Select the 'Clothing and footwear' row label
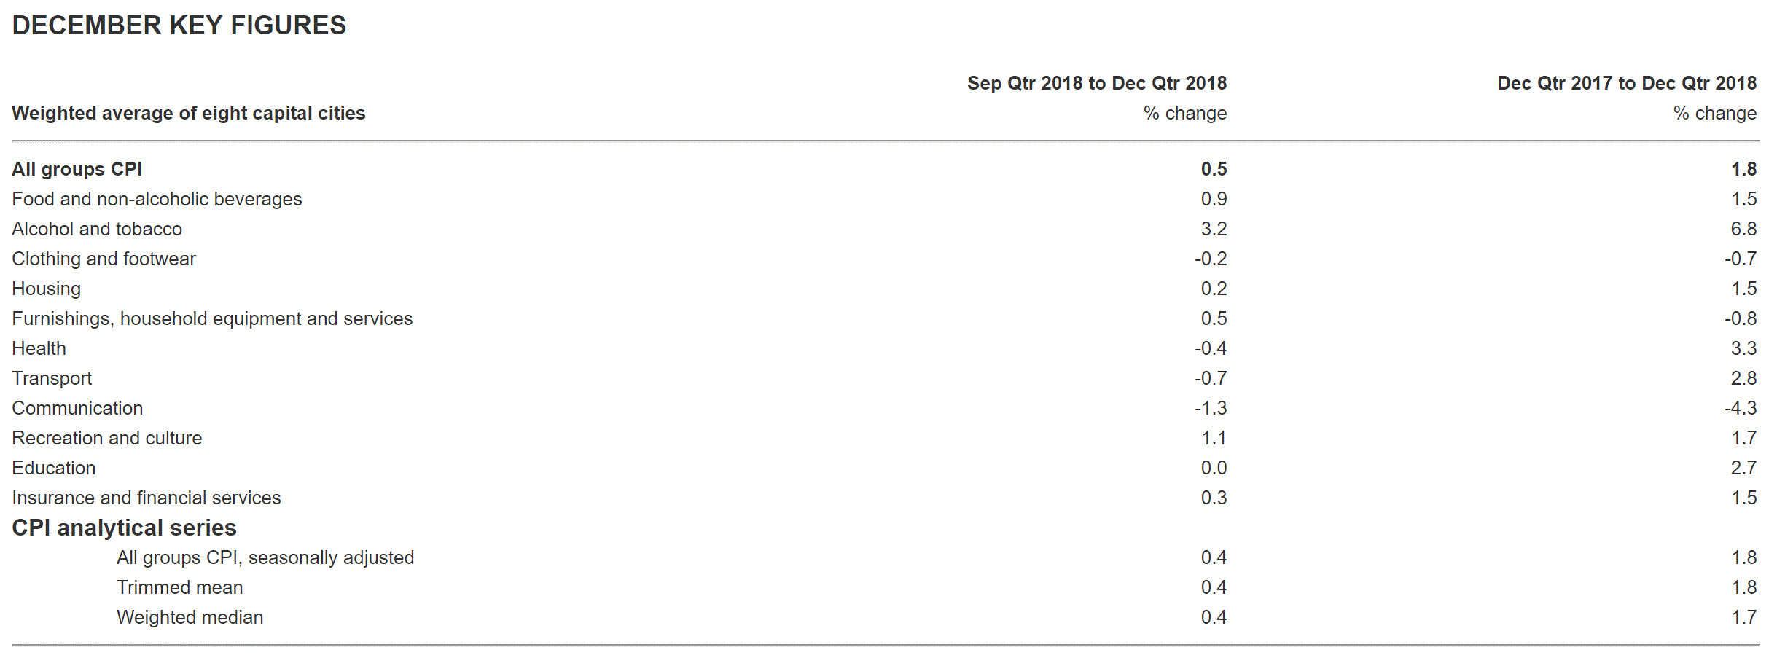The height and width of the screenshot is (666, 1777). pos(104,259)
